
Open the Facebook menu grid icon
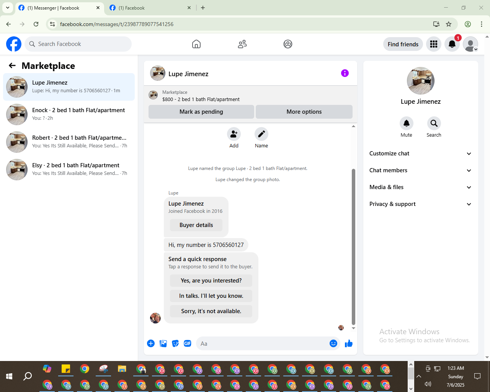pos(434,44)
